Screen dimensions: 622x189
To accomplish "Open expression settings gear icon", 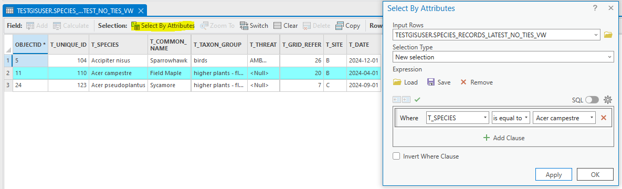I will point(608,100).
